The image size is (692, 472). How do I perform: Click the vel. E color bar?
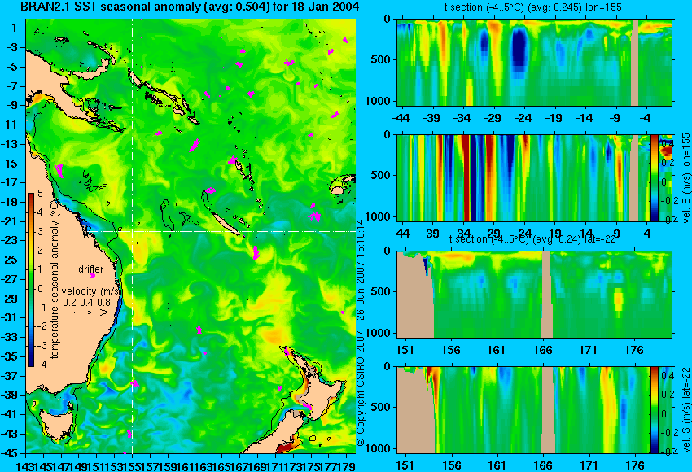655,177
